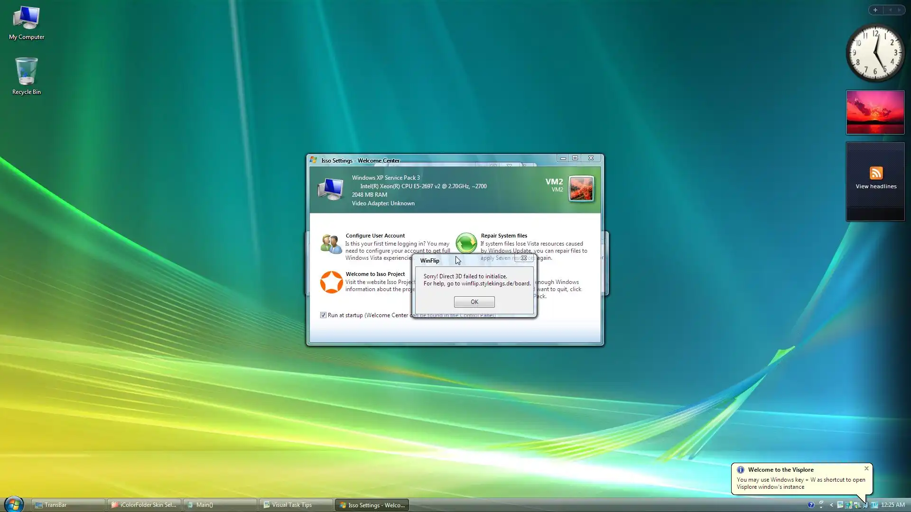
Task: Click OK in the WinFlip error dialog
Action: pos(474,302)
